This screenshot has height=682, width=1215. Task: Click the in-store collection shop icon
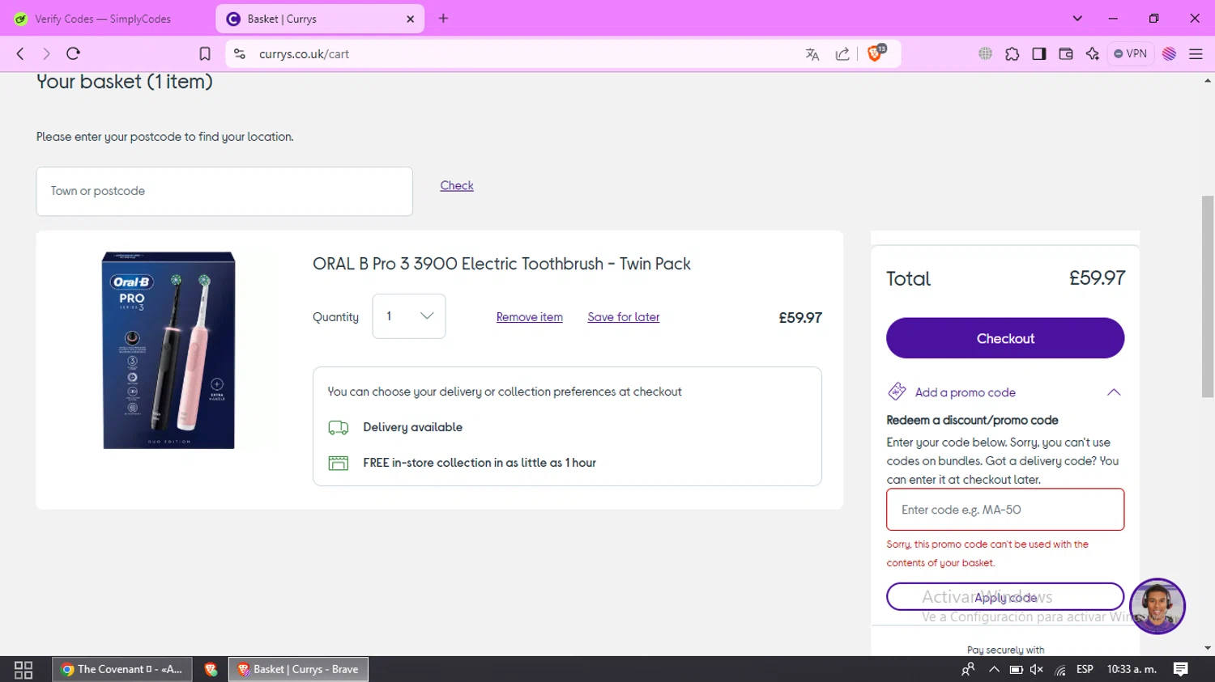coord(339,463)
